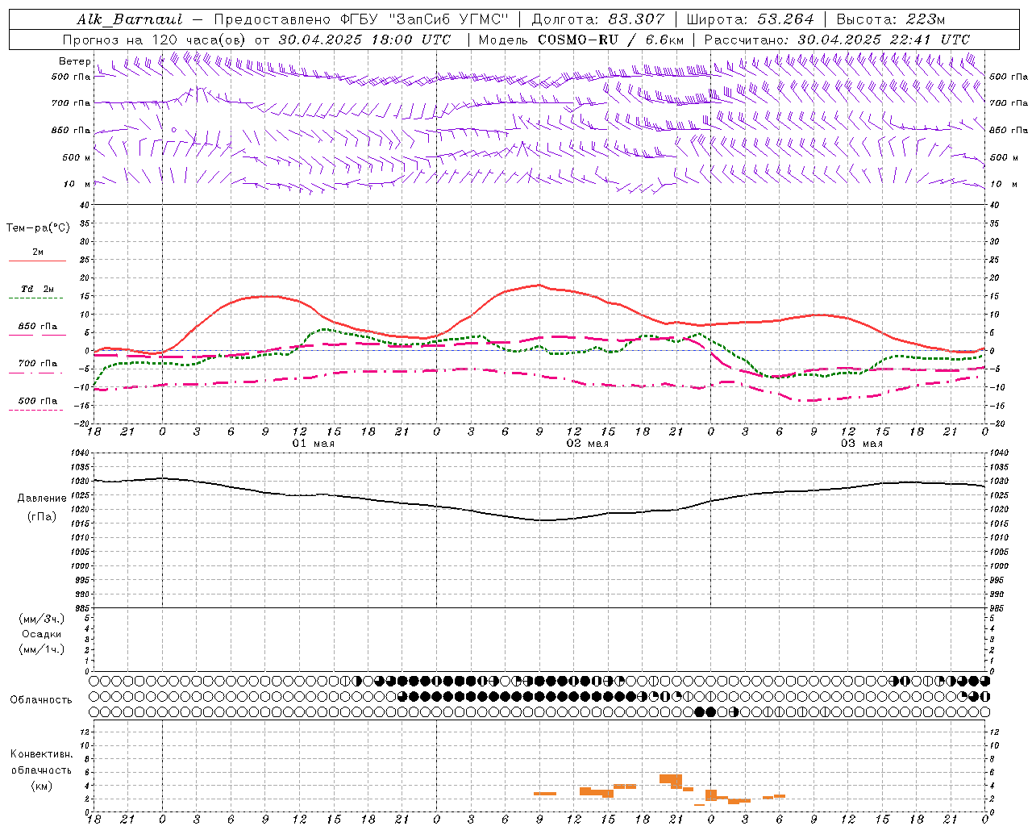
Task: Click the 'Модель COSMO-RU / 6.6км' label
Action: pos(581,40)
